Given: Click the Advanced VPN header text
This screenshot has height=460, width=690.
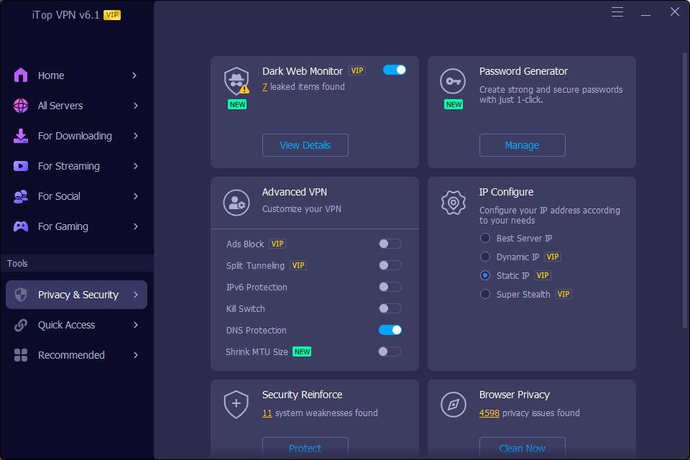Looking at the screenshot, I should click(x=295, y=192).
